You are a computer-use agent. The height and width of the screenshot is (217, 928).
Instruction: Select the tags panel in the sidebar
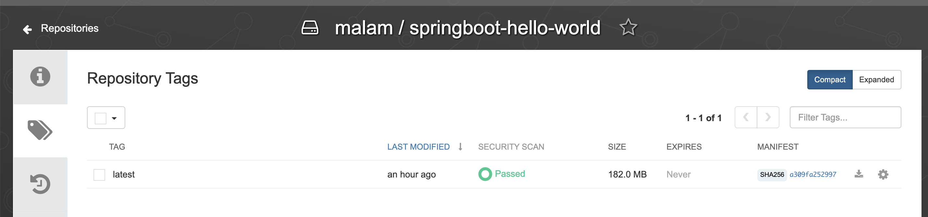(x=40, y=131)
